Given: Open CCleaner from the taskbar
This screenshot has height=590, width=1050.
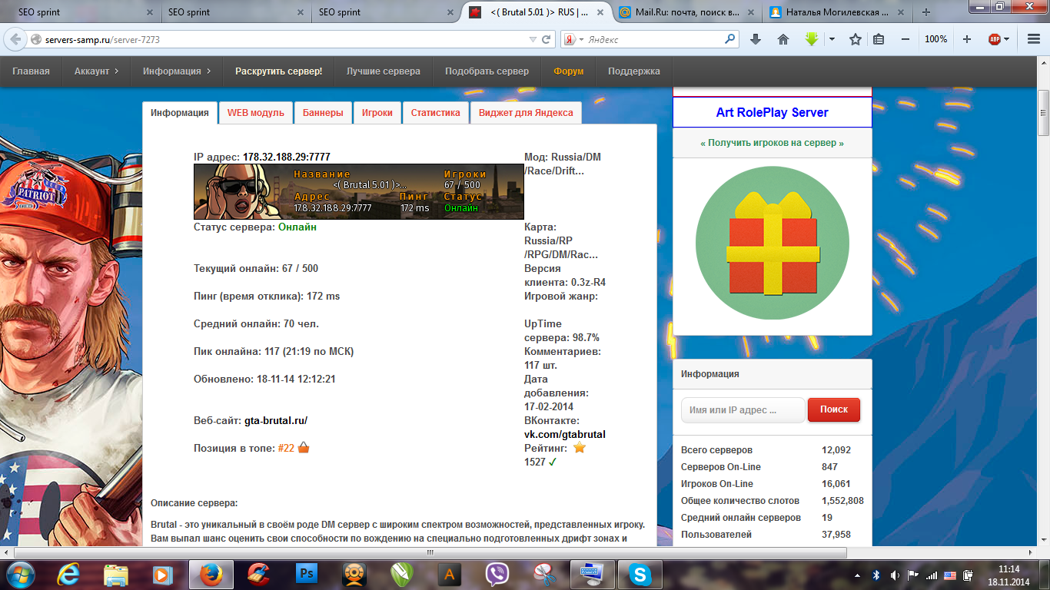Looking at the screenshot, I should tap(259, 575).
